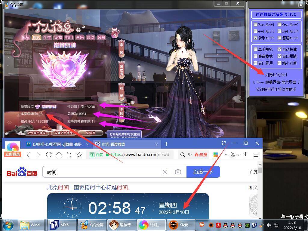
Task: Switch to the MX6 taskbar item
Action: click(62, 225)
